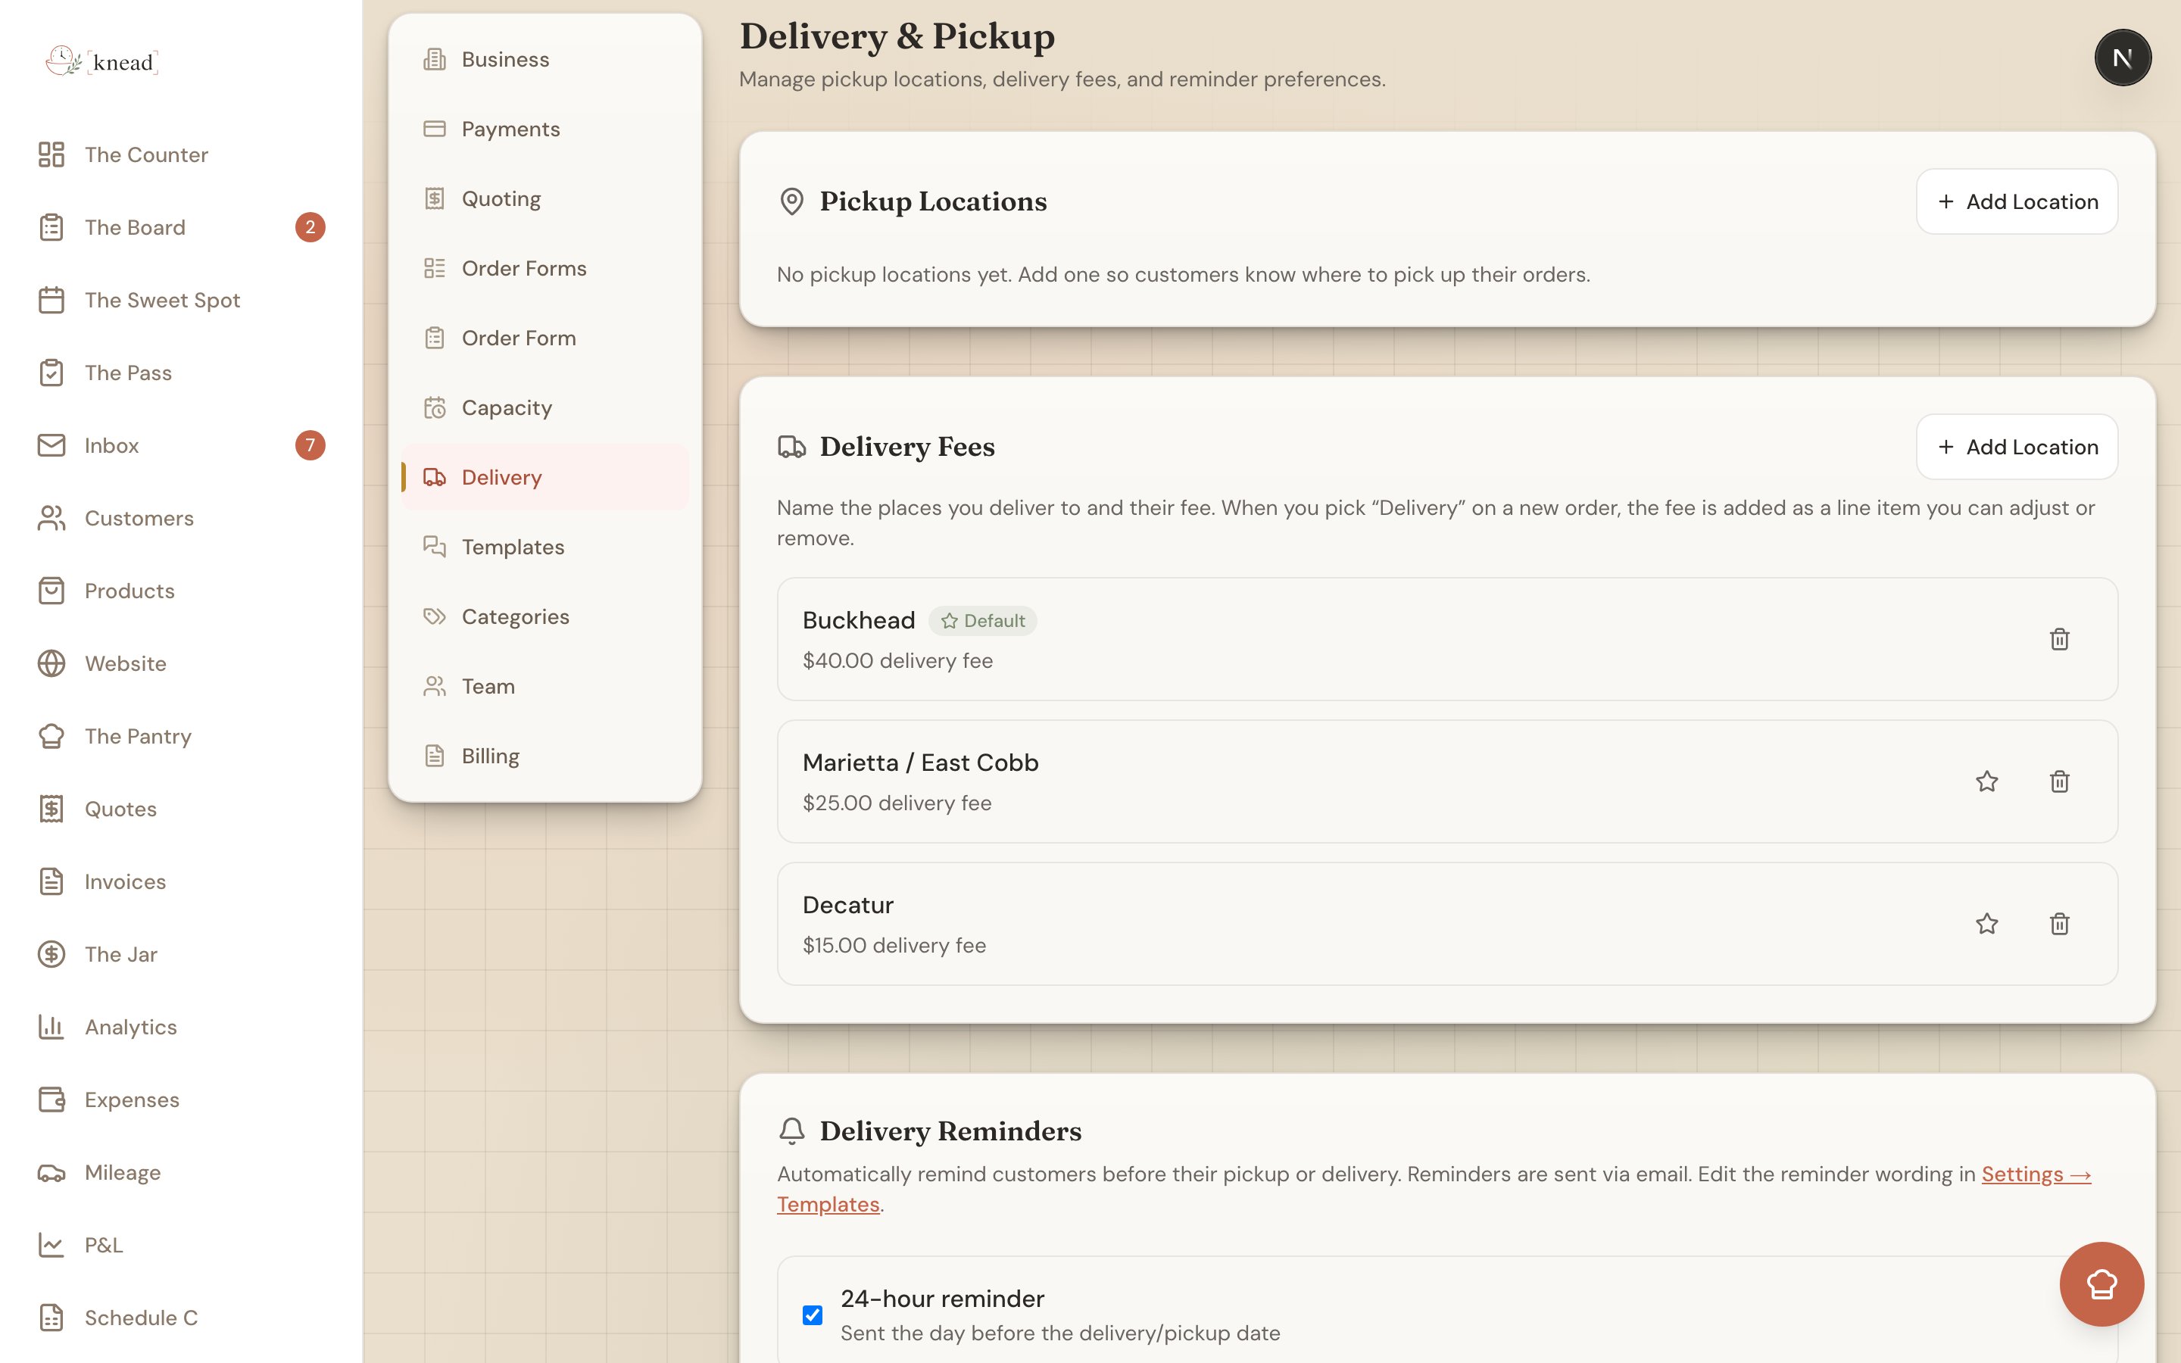
Task: Add a delivery fee location
Action: coord(2016,447)
